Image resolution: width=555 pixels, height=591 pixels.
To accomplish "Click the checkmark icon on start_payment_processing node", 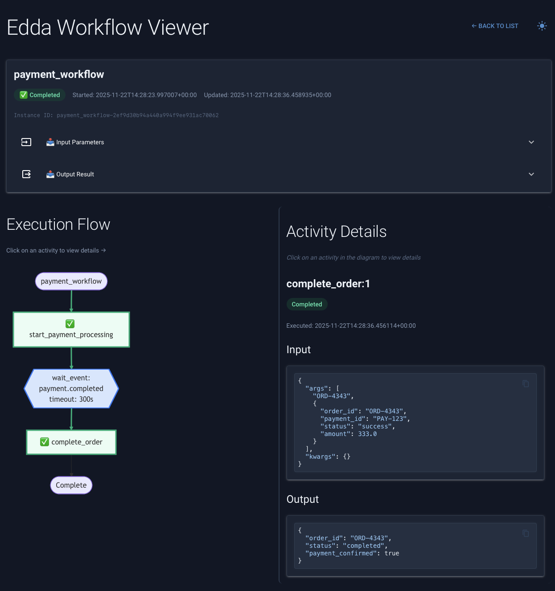I will [70, 323].
